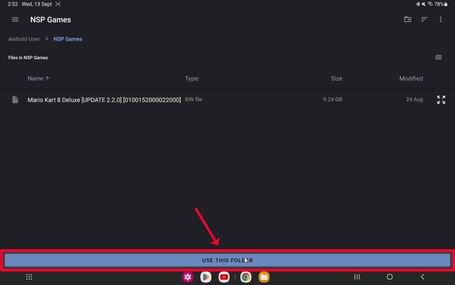
Task: Select the NSP Games breadcrumb
Action: click(68, 39)
